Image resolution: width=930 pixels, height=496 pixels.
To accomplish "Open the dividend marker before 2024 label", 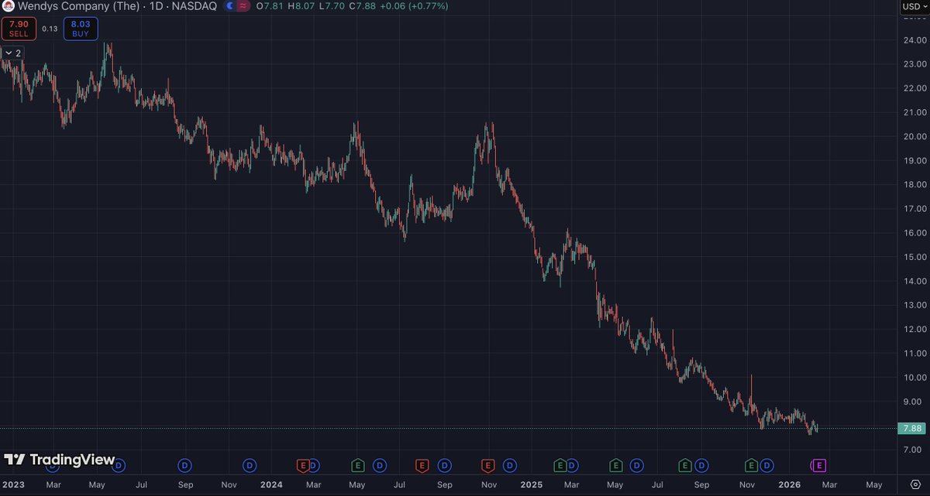I will (x=250, y=465).
